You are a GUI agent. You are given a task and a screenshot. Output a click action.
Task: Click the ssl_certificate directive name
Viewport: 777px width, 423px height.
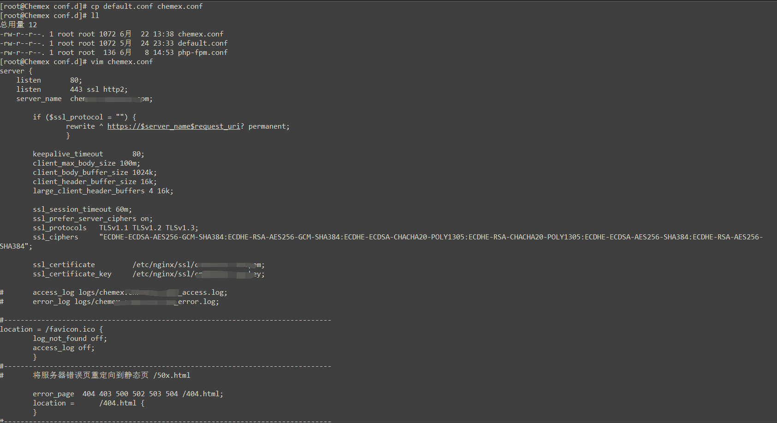[x=64, y=265]
